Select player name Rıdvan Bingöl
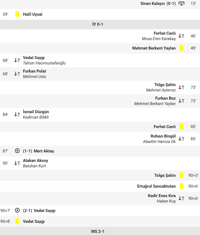The image size is (200, 235). click(x=163, y=136)
